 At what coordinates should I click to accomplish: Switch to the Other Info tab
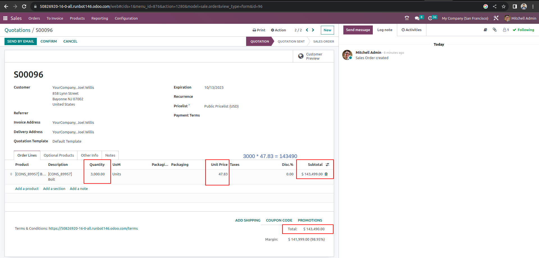(89, 155)
